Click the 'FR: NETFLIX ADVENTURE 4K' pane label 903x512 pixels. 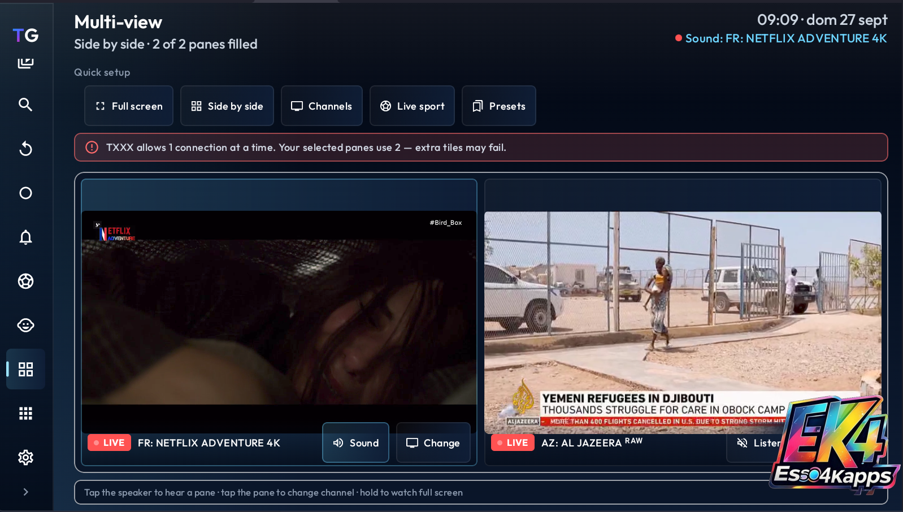(209, 443)
